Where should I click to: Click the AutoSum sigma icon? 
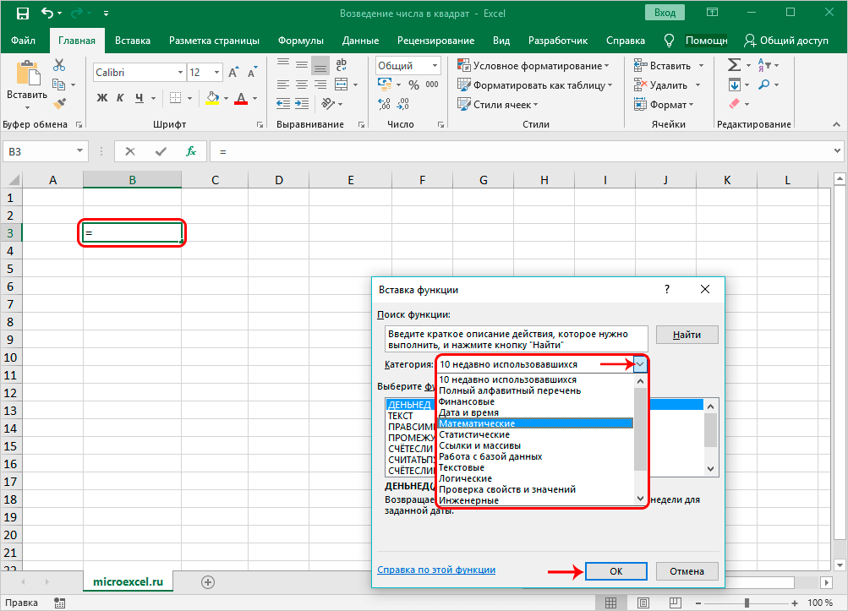click(733, 65)
